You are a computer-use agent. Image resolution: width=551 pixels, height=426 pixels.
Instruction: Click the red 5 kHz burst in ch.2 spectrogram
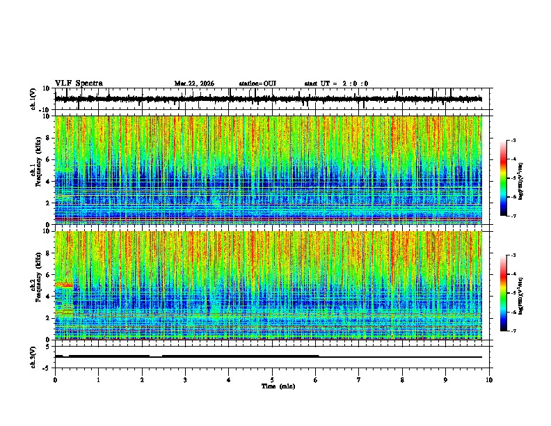64,285
